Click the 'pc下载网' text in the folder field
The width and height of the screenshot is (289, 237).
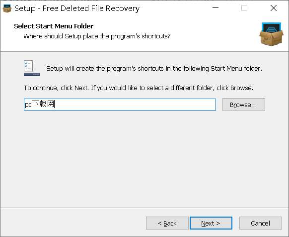point(40,104)
